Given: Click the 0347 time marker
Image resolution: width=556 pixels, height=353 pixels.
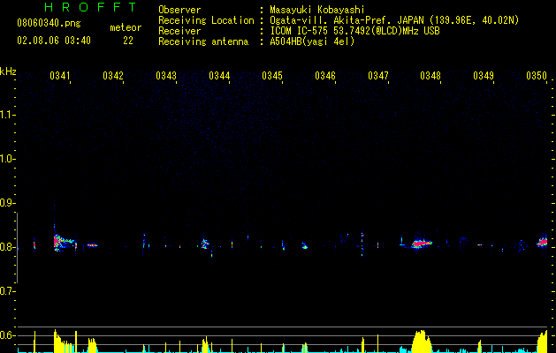Looking at the screenshot, I should tap(378, 76).
